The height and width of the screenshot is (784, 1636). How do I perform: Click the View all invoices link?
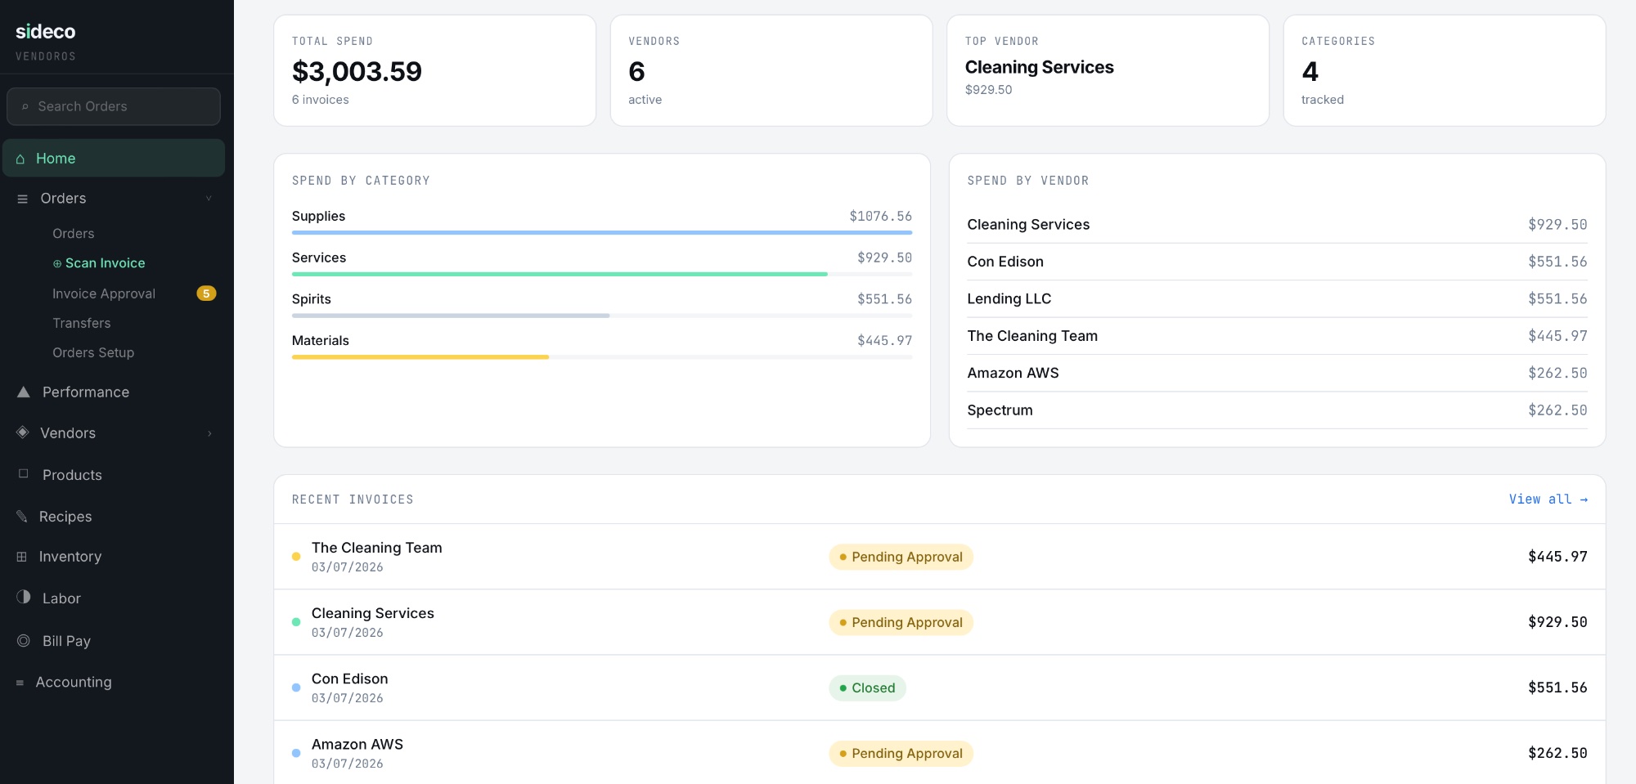pyautogui.click(x=1548, y=500)
